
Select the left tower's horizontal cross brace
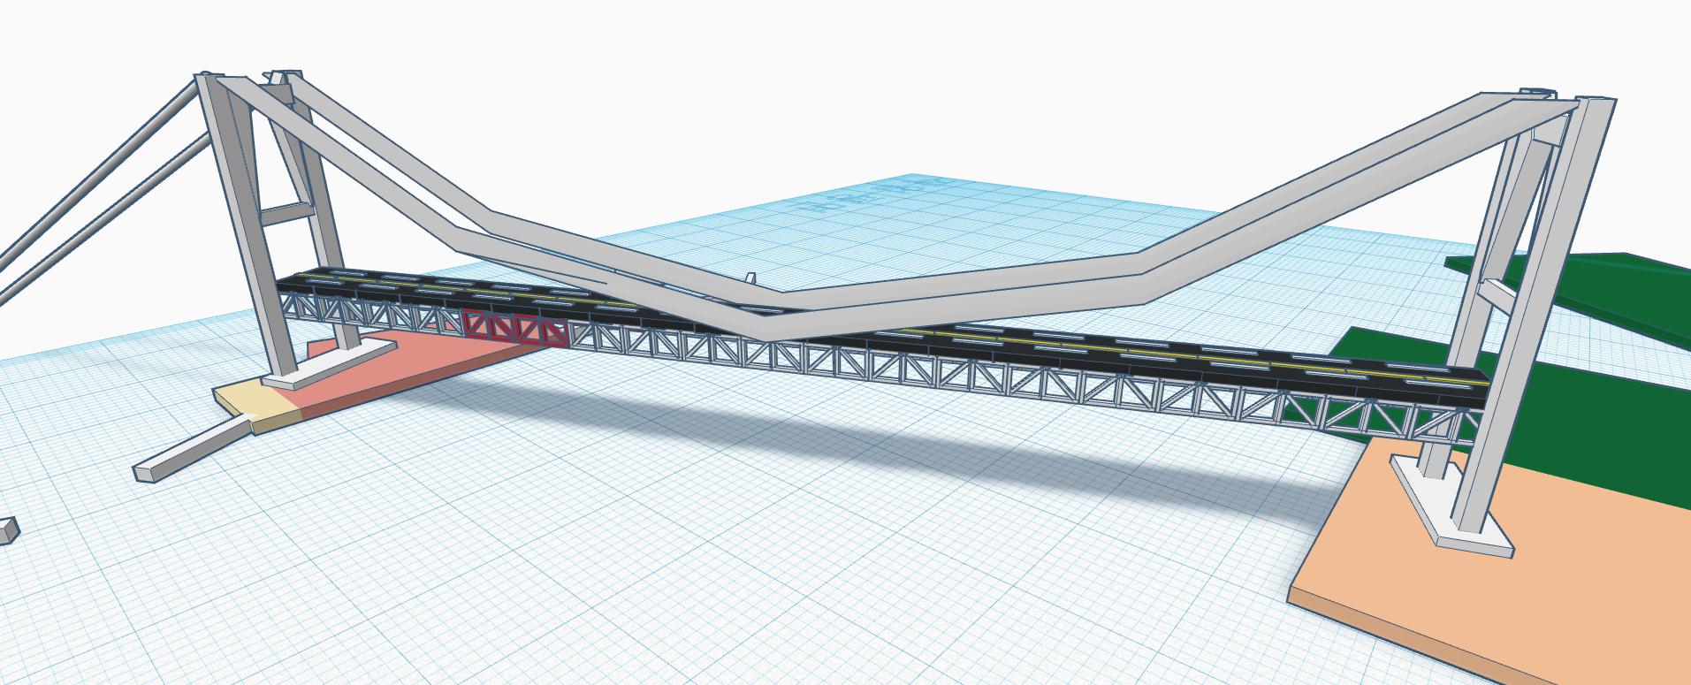coord(286,213)
